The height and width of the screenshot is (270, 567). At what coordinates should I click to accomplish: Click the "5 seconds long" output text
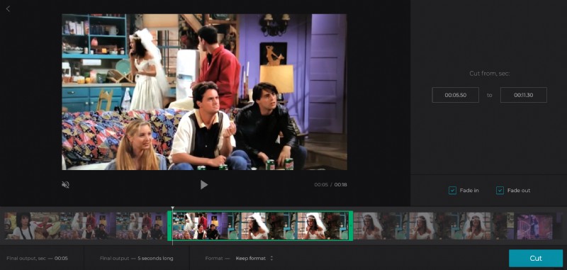155,259
